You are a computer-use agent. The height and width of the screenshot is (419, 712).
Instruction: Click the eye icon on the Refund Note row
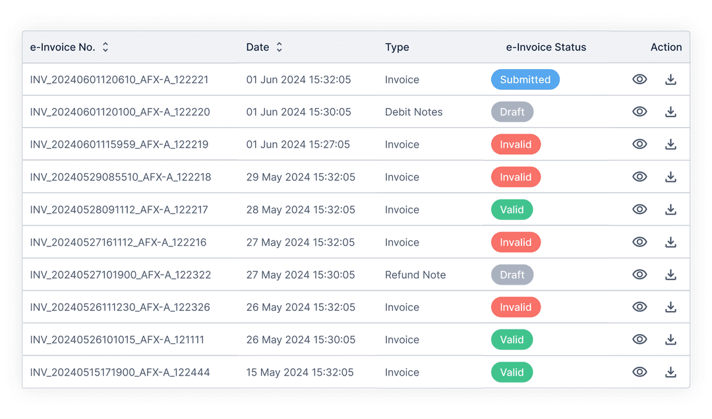pyautogui.click(x=639, y=275)
